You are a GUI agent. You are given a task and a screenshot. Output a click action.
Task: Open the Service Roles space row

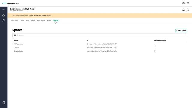point(100,51)
